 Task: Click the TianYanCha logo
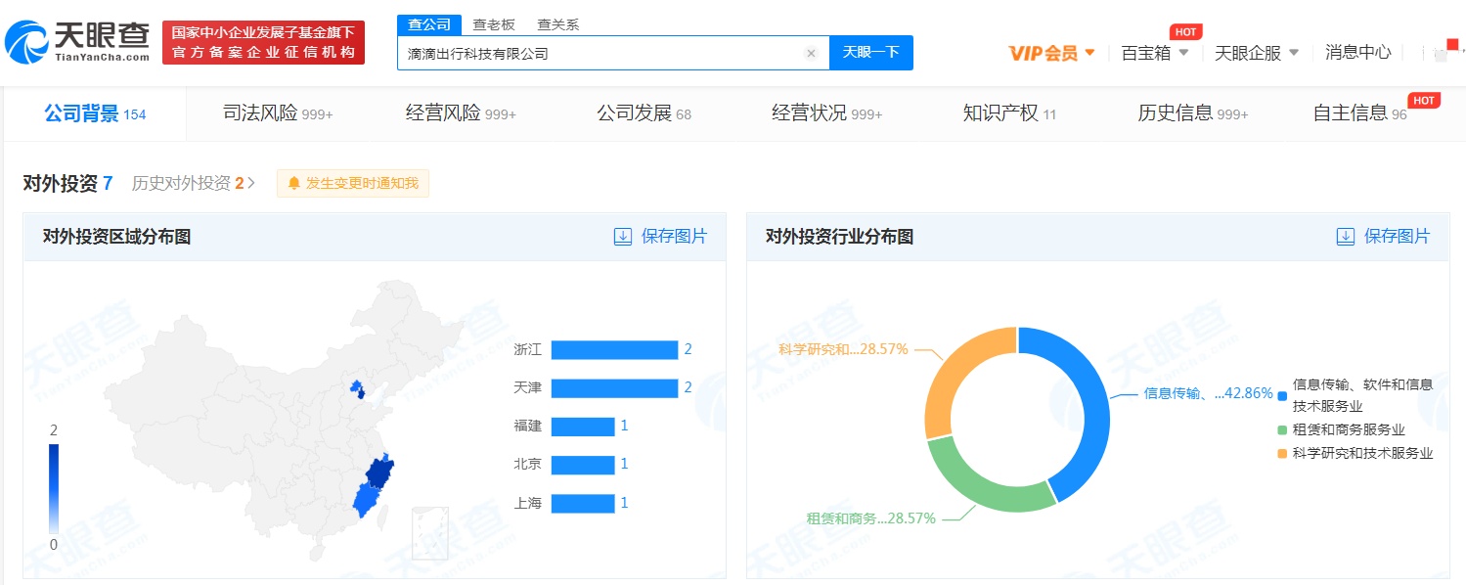[77, 41]
